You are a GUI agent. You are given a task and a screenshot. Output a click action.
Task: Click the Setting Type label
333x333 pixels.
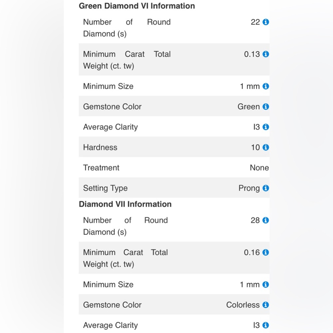pos(105,188)
